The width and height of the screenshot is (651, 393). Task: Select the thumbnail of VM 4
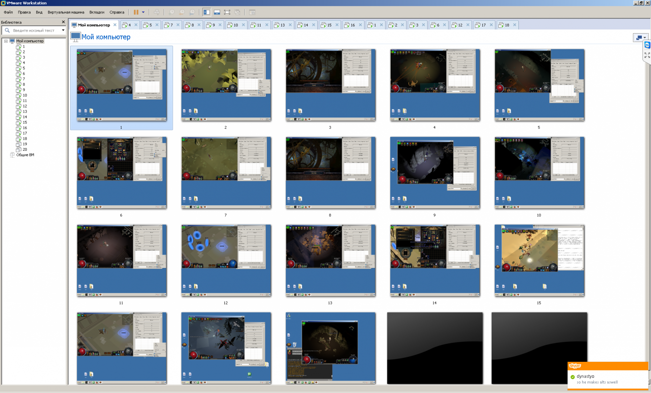coord(435,85)
